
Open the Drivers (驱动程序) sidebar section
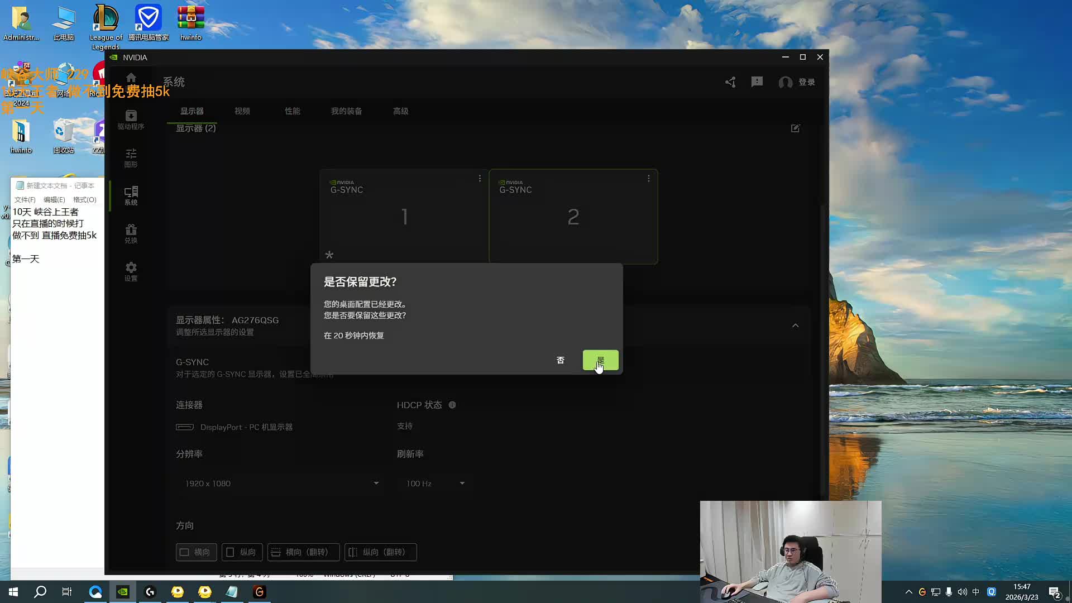pos(131,119)
